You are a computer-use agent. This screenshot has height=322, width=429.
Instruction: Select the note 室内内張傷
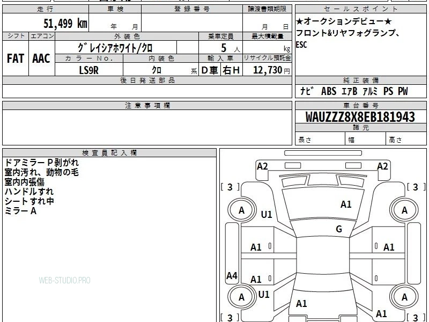[x=24, y=182]
